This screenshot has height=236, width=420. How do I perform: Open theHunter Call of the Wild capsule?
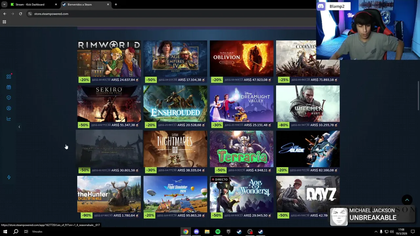point(109,194)
